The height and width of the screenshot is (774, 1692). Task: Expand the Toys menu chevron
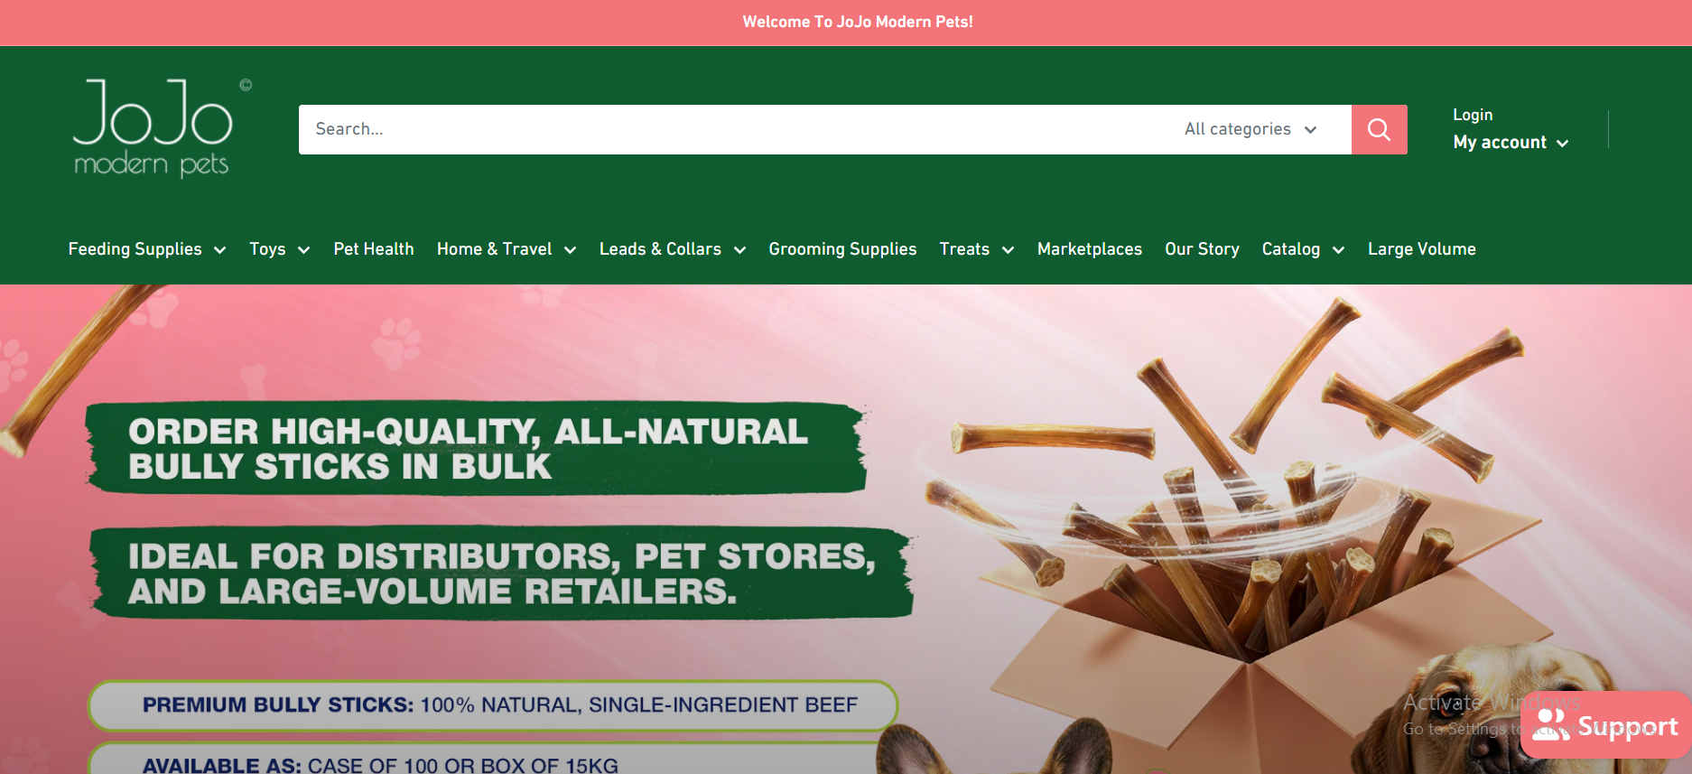point(303,250)
